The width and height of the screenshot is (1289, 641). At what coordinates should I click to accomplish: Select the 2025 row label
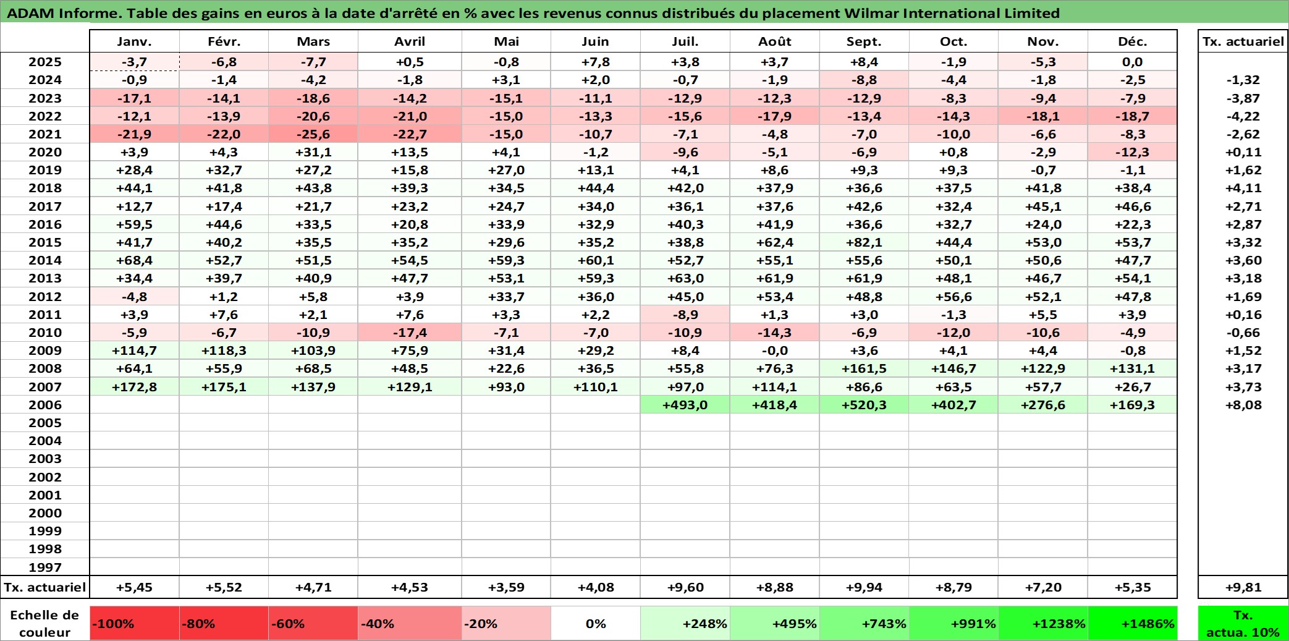click(x=45, y=62)
